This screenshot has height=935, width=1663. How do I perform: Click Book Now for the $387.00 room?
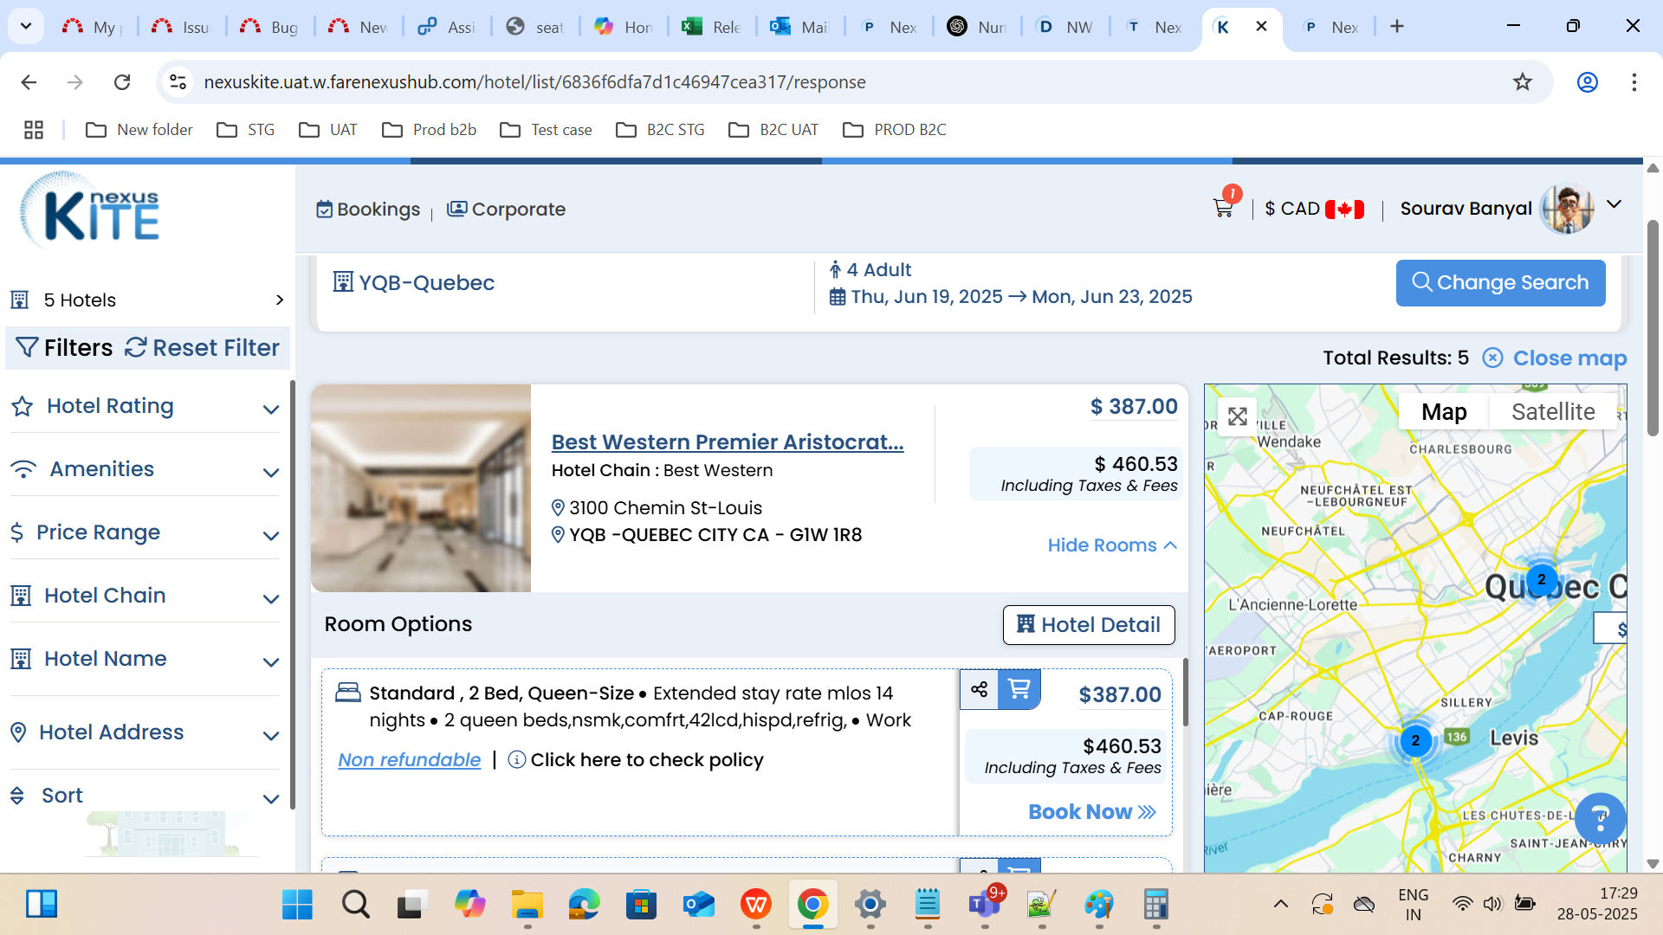click(1092, 812)
